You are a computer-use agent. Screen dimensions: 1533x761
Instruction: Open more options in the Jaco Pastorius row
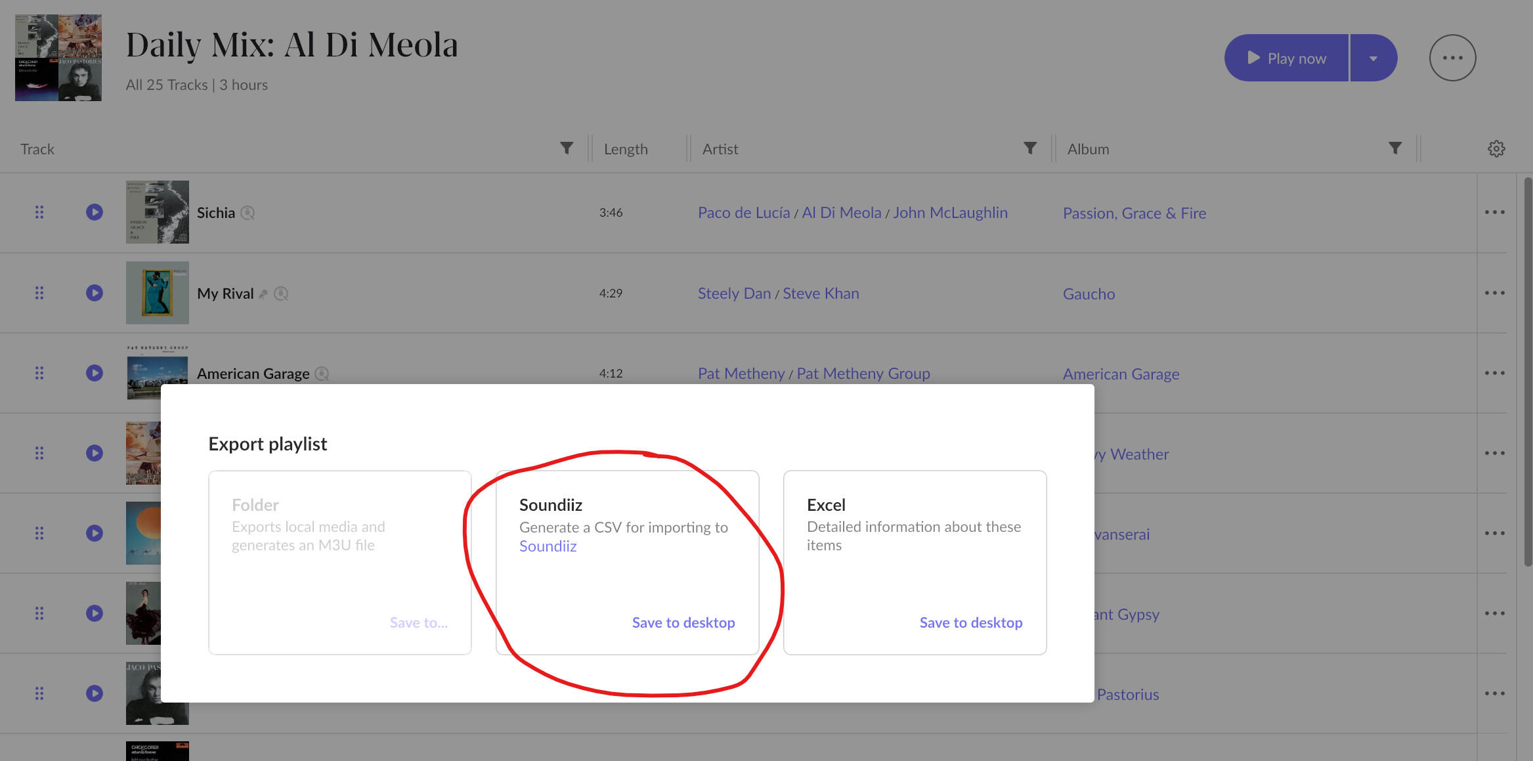(x=1495, y=693)
